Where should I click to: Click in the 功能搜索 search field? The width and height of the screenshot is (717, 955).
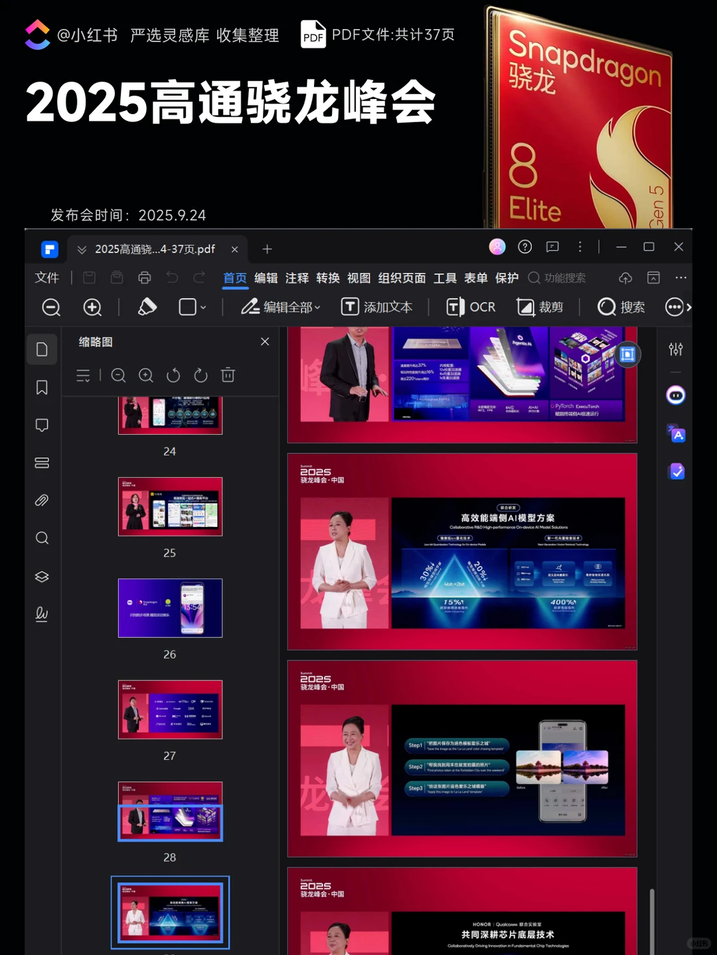(557, 278)
